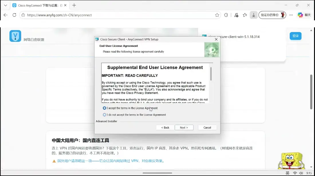
Task: Open the Copilot chat icon
Action: (x=300, y=15)
